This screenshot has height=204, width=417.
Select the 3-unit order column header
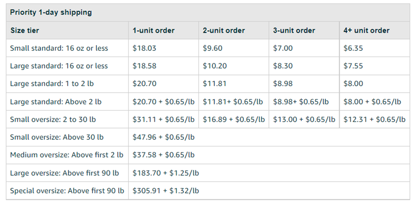tap(294, 30)
